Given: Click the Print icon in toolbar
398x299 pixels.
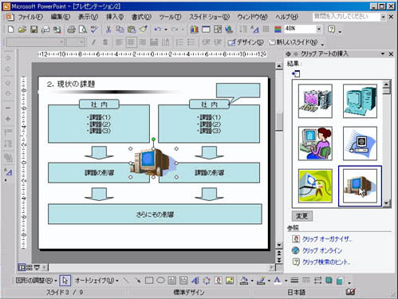Looking at the screenshot, I should pos(71,29).
